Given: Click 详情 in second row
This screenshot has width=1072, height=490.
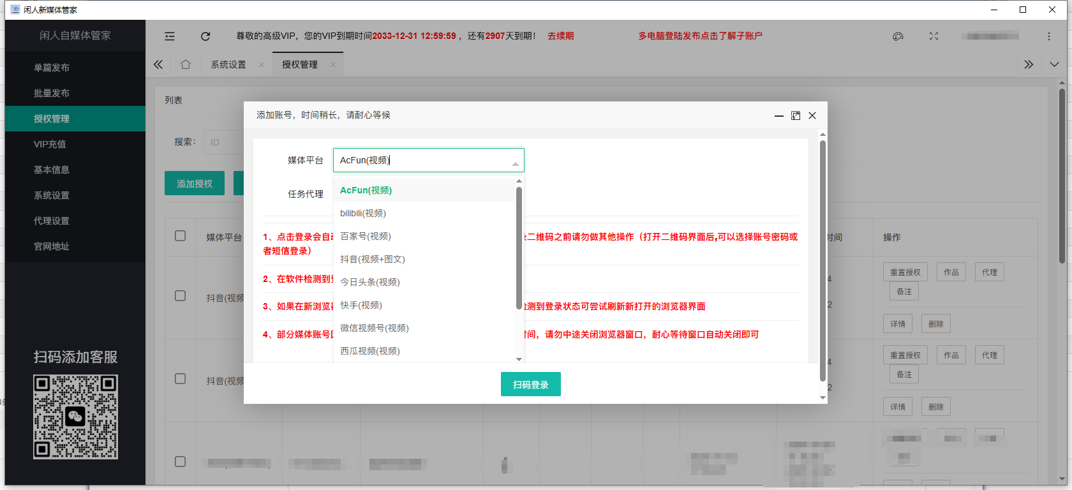Looking at the screenshot, I should [898, 407].
